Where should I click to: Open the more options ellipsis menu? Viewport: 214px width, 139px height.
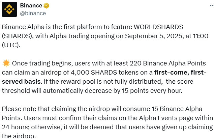212,6
